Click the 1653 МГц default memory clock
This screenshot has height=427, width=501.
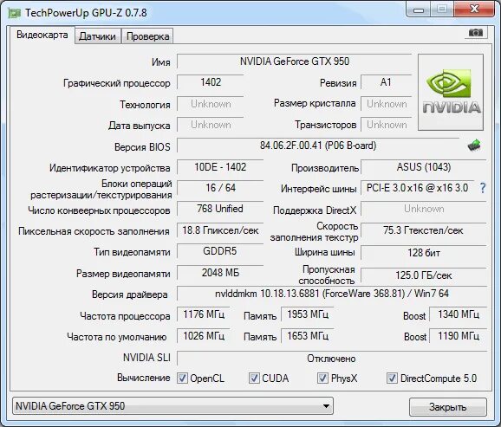(x=308, y=336)
